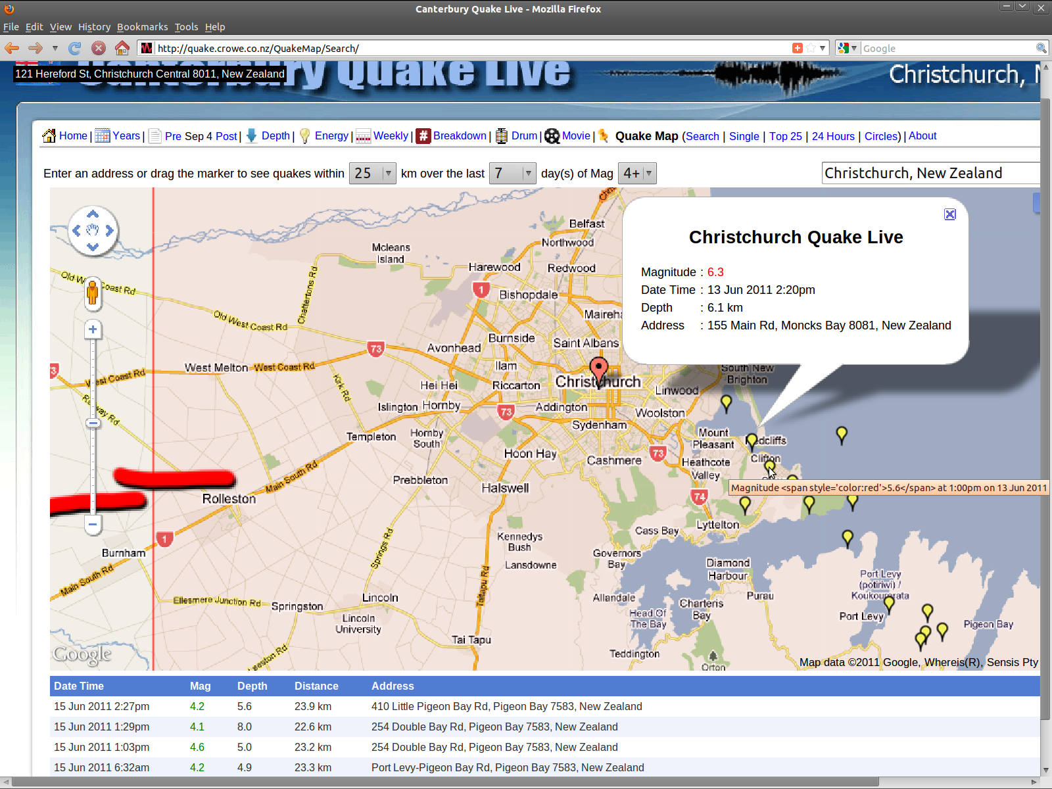Click the Weekly calendar icon

point(363,136)
